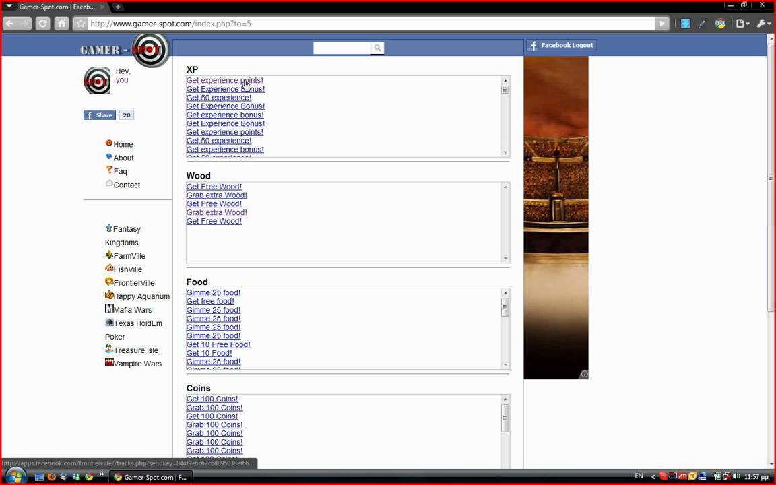Viewport: 776px width, 485px height.
Task: Click the Coins list scrollbar thumb
Action: point(505,418)
